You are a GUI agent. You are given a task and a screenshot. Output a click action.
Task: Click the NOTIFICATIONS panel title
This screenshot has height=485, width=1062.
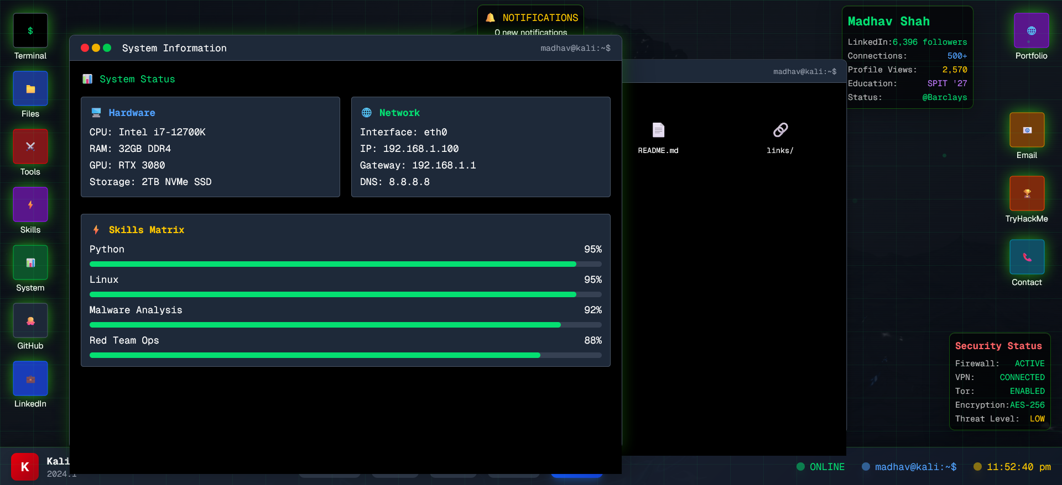[540, 18]
